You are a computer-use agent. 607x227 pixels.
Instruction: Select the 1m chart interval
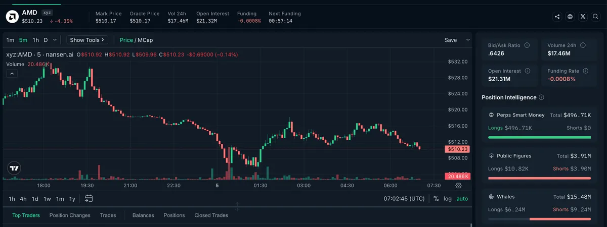point(10,40)
